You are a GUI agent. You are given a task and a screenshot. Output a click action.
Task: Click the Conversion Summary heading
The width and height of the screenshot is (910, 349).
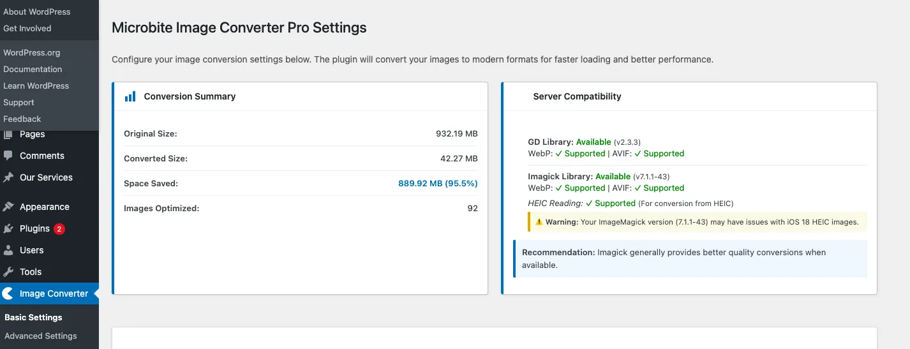point(190,96)
